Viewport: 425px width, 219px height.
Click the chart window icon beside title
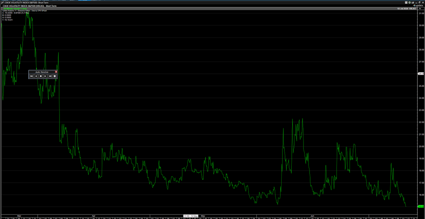coord(2,2)
